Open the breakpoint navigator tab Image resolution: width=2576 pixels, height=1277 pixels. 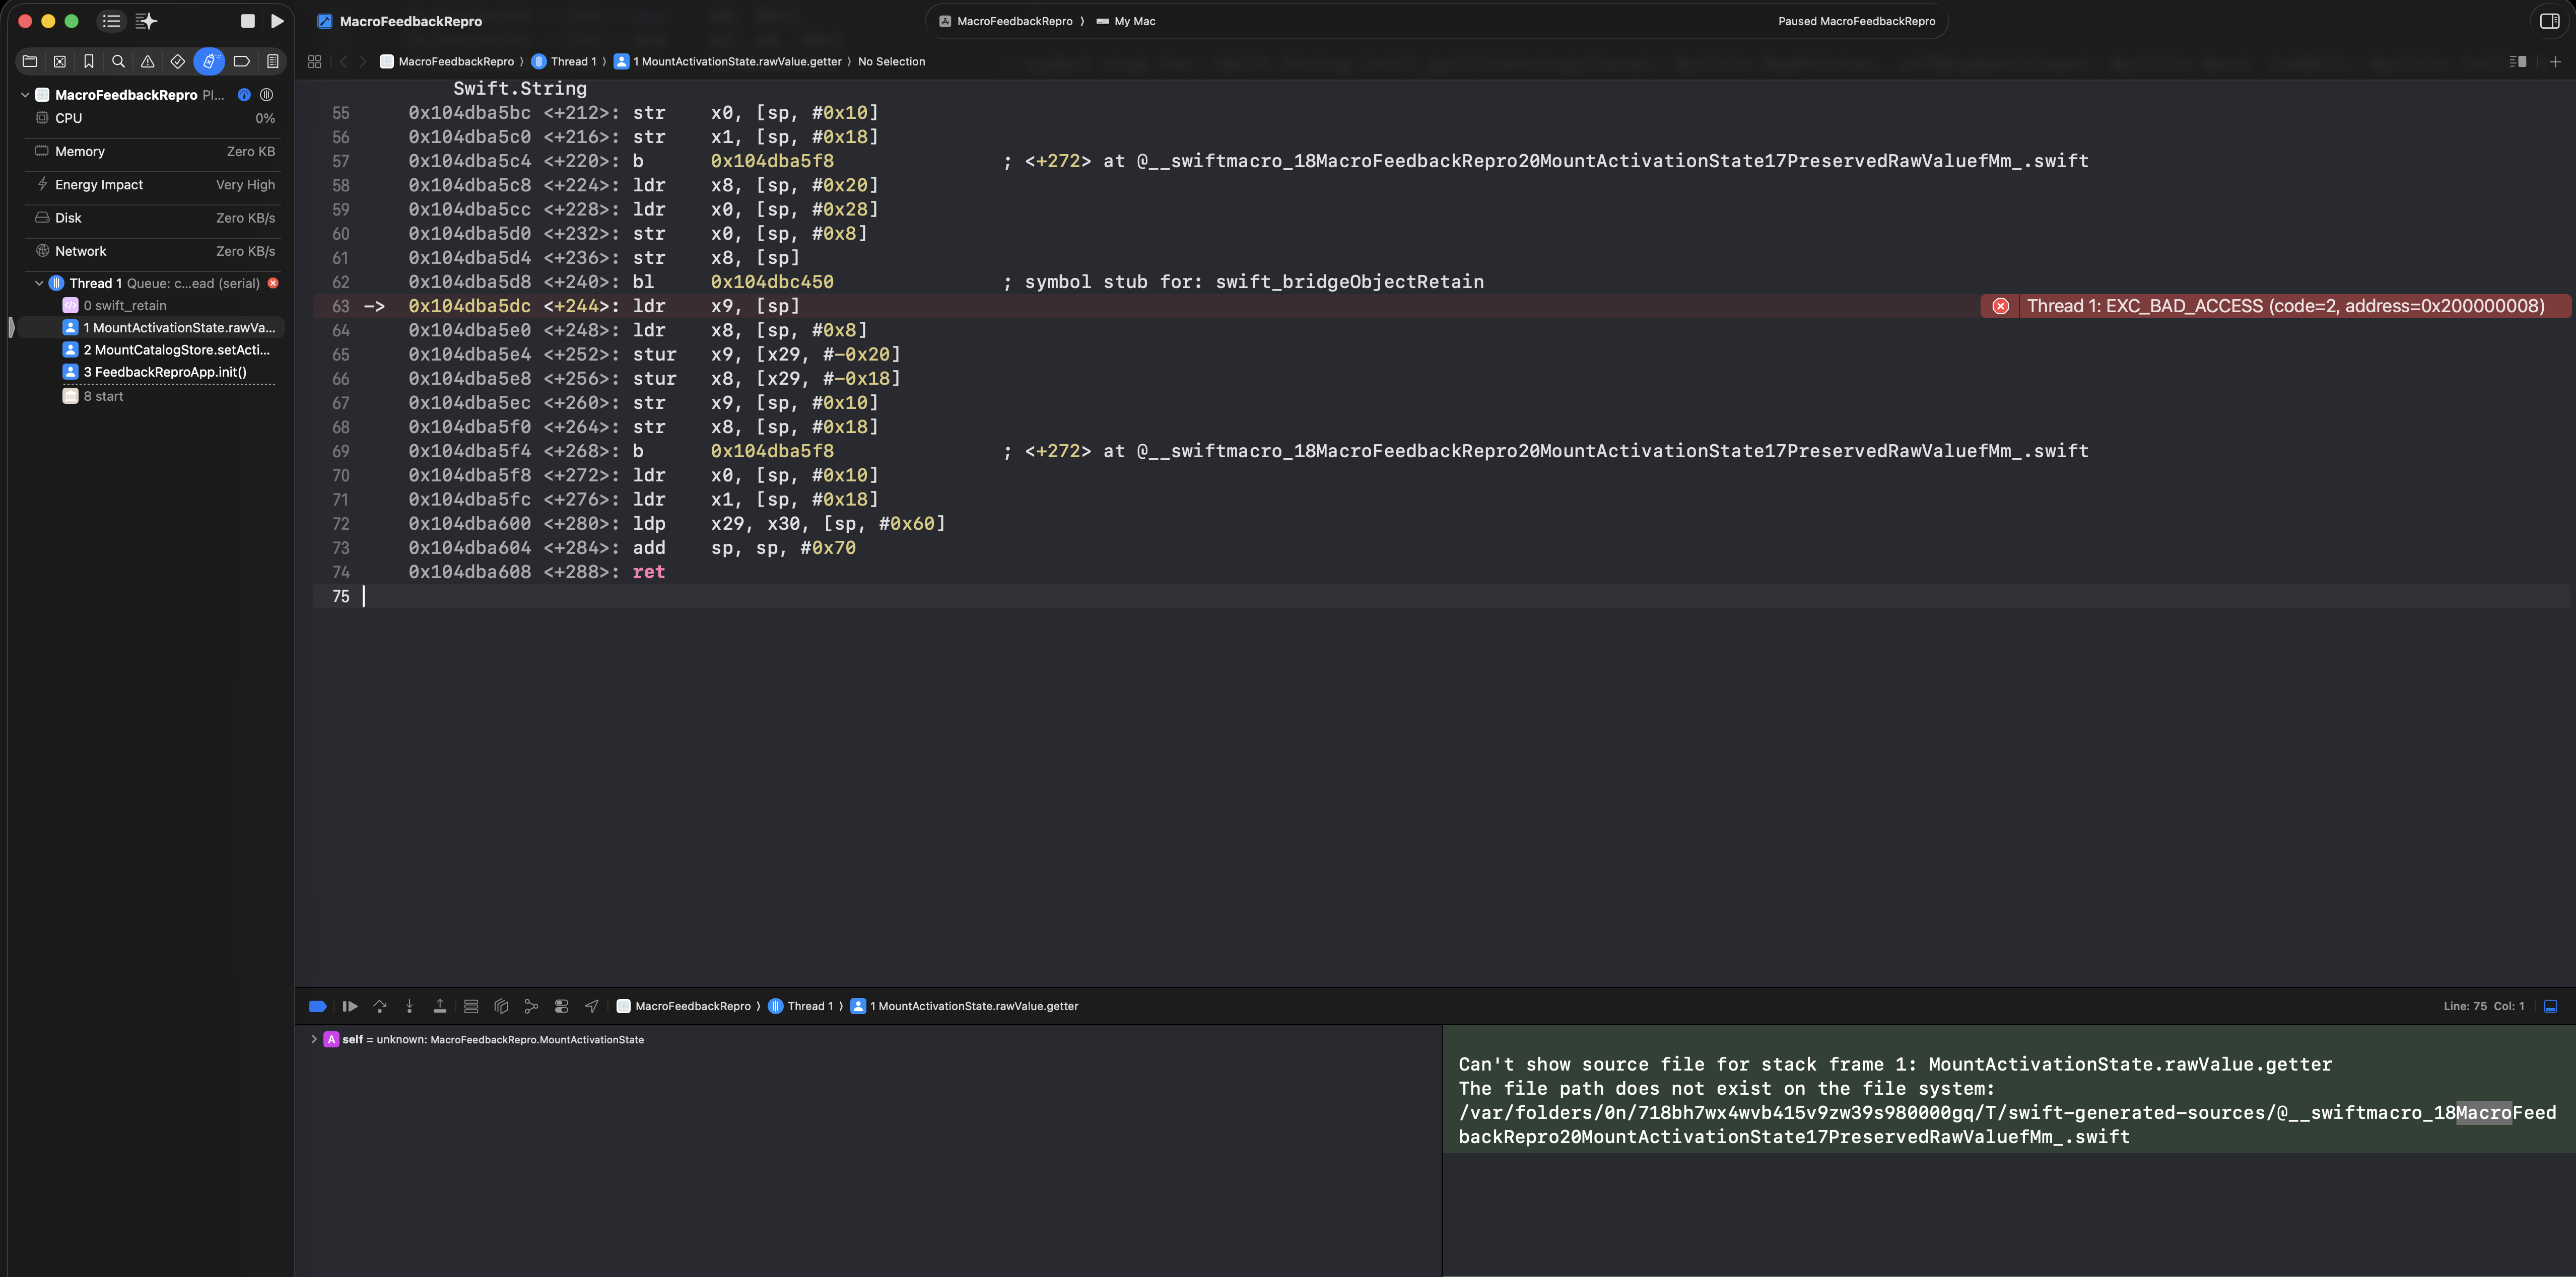click(x=241, y=61)
